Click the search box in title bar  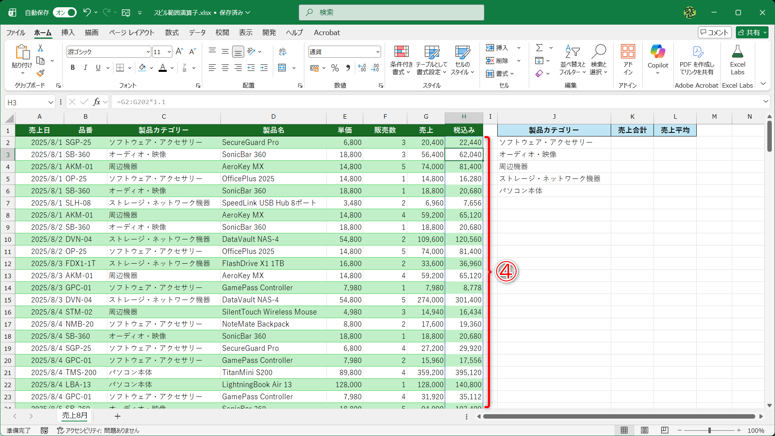(391, 13)
